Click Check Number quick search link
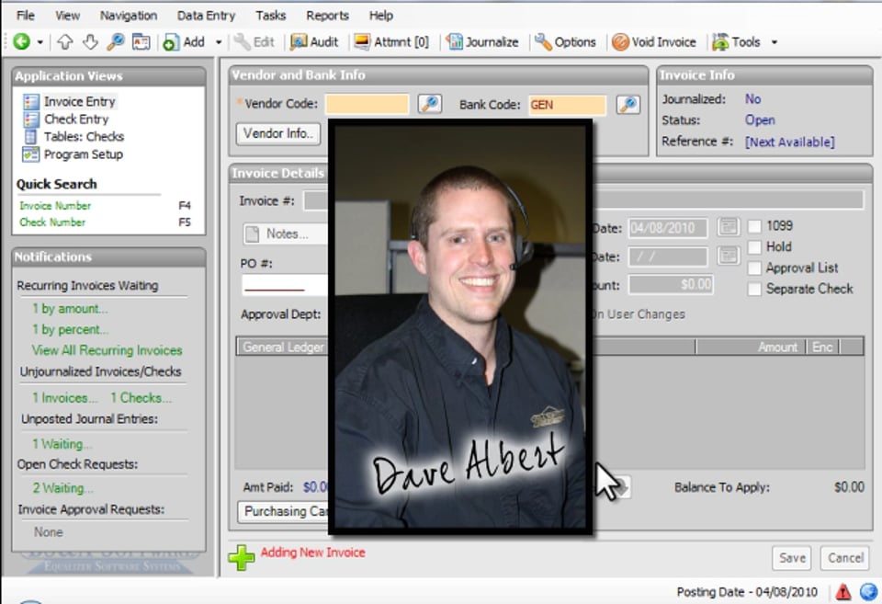 pyautogui.click(x=52, y=222)
